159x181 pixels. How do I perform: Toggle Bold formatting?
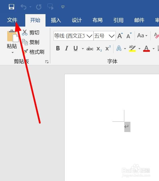tap(58, 48)
